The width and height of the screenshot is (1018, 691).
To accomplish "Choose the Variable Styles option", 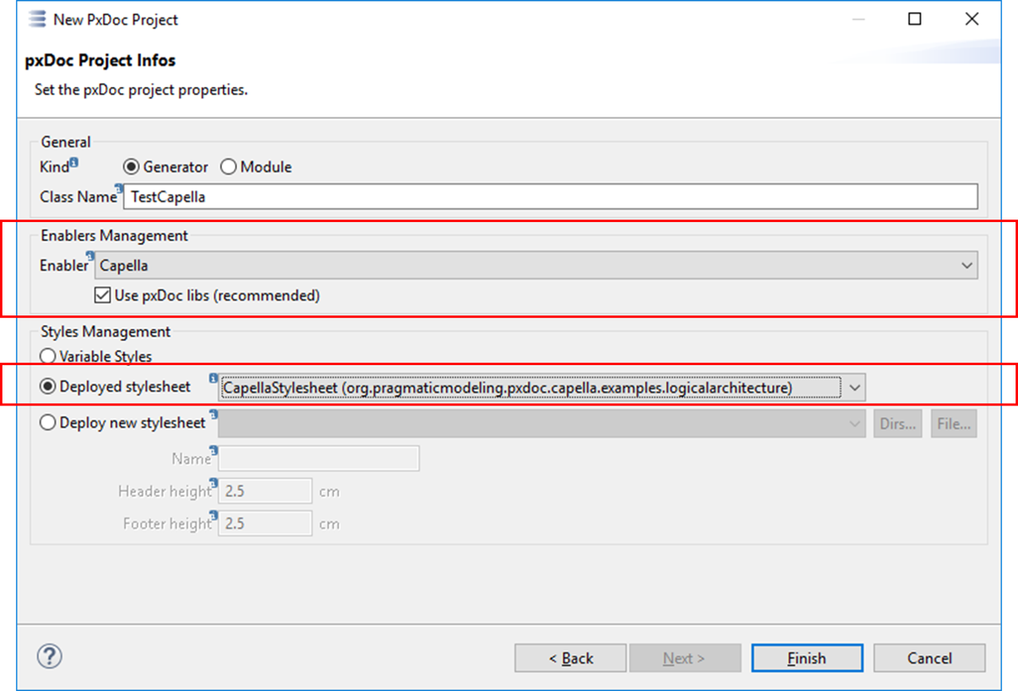I will 48,356.
